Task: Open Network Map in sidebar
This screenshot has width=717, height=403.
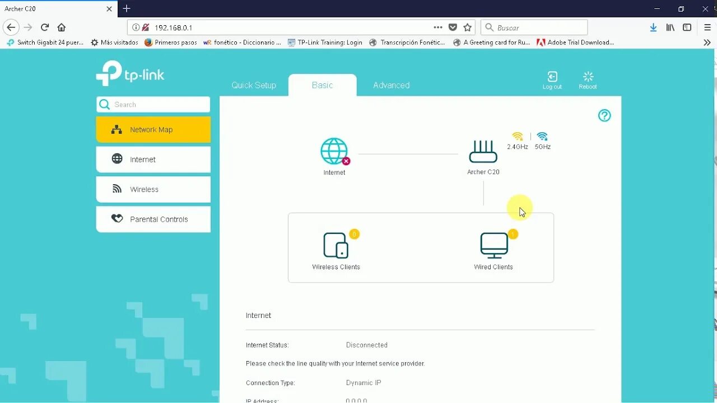Action: click(153, 129)
